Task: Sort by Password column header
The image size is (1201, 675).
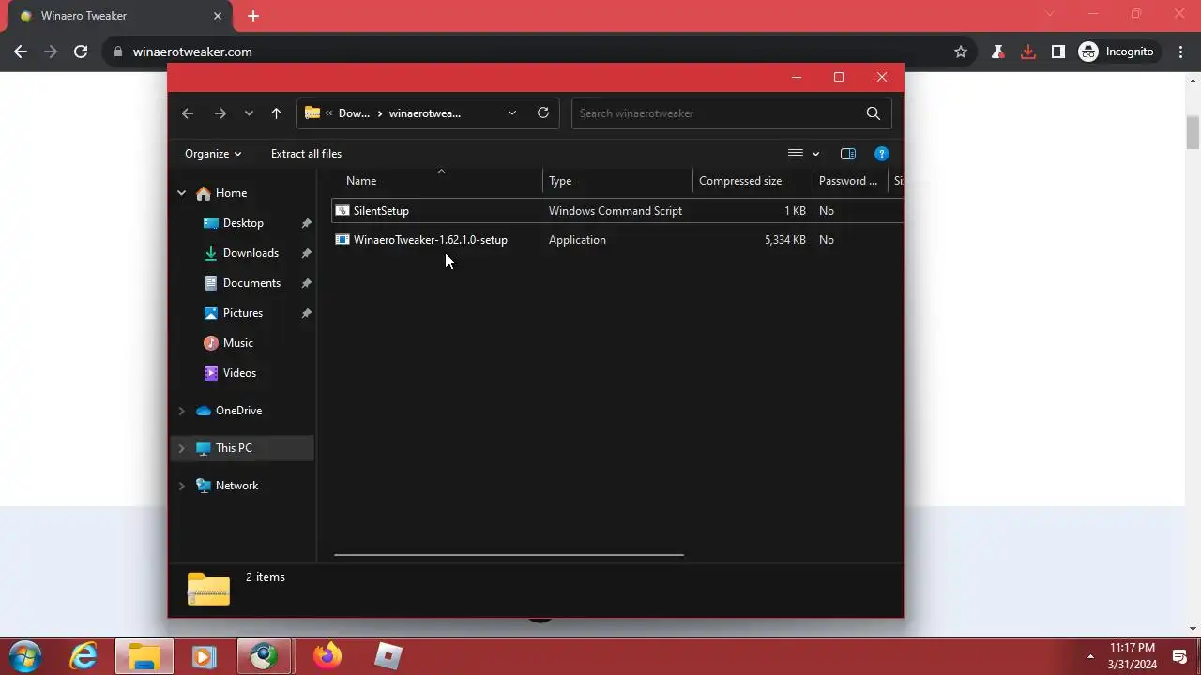Action: (x=850, y=181)
